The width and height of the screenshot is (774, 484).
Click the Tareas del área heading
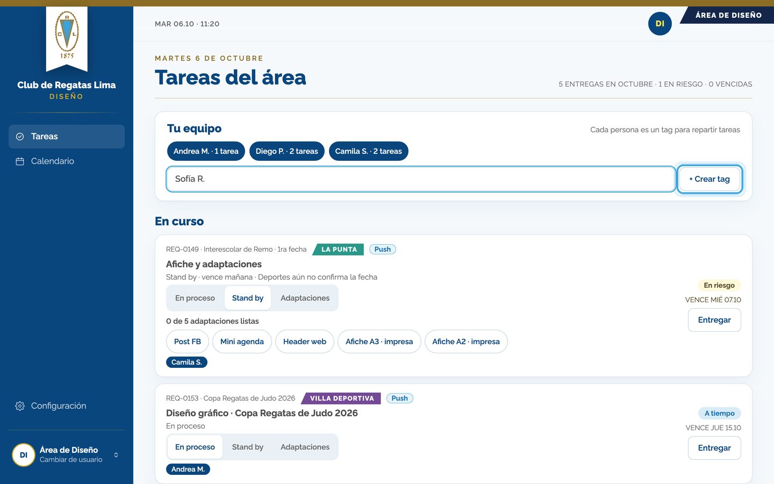pyautogui.click(x=231, y=77)
